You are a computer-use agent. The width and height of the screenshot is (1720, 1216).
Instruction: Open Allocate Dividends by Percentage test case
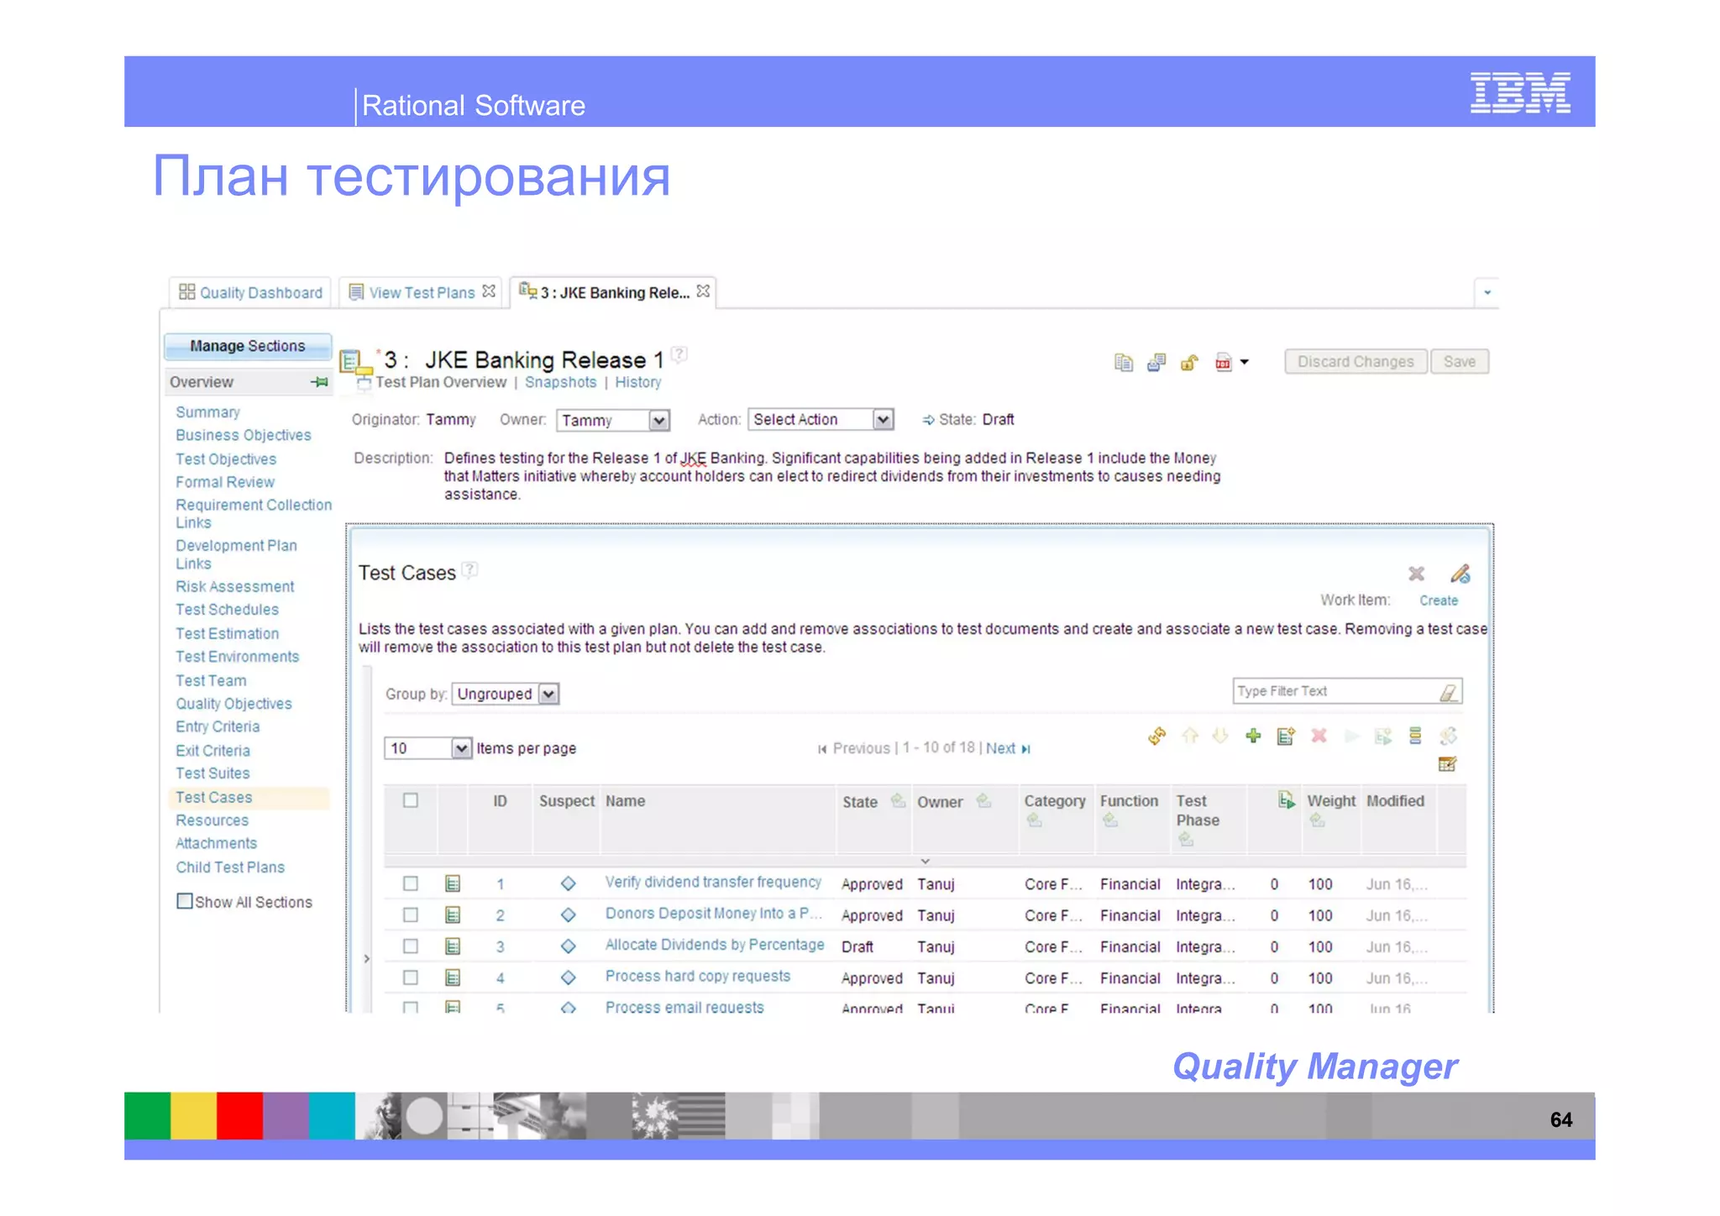click(x=715, y=945)
